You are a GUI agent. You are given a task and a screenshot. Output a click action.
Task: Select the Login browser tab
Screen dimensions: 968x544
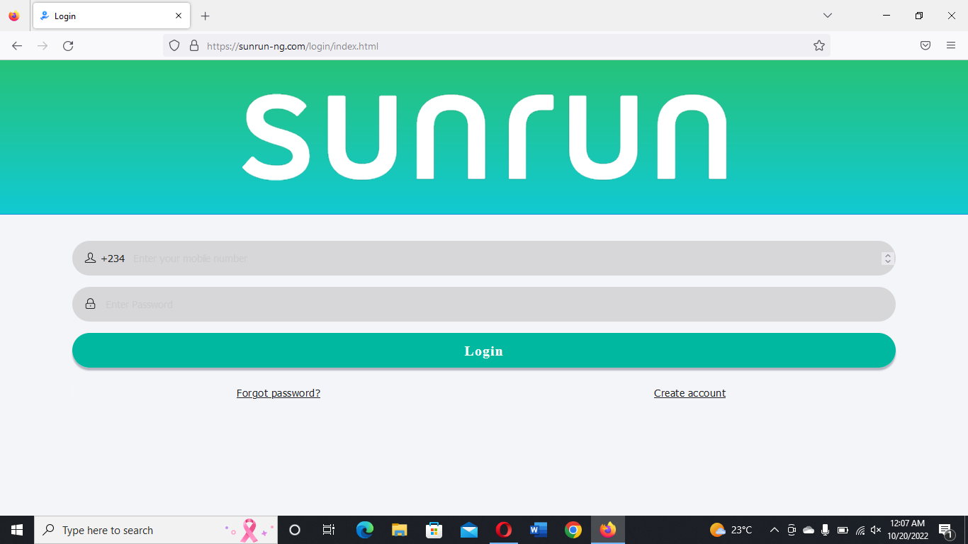point(111,16)
